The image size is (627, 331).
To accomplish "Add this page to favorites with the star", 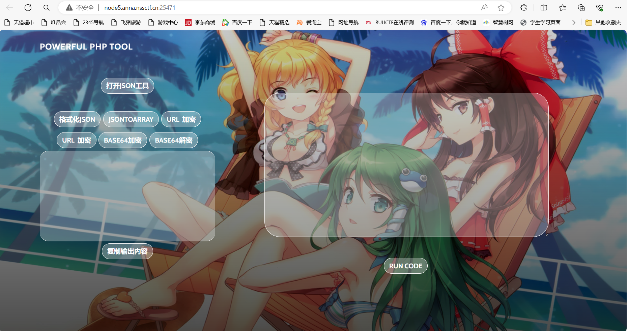I will 501,7.
